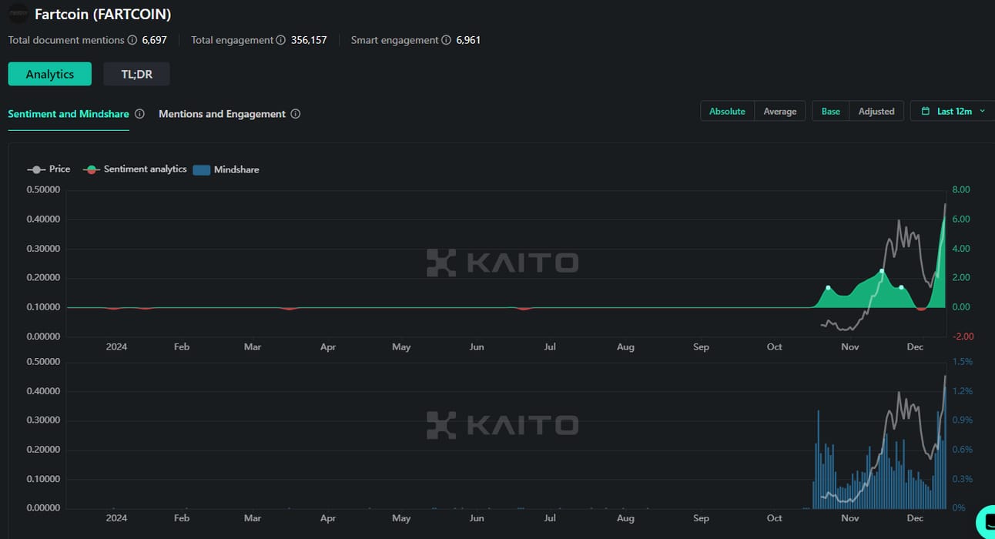Viewport: 995px width, 539px height.
Task: Click the tallest blue mindshare bar in late October
Action: [x=818, y=459]
